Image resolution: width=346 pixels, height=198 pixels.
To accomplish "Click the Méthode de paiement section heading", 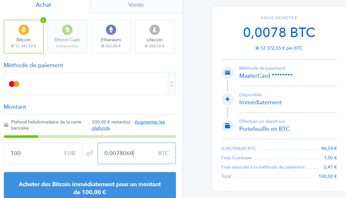I will (x=33, y=65).
